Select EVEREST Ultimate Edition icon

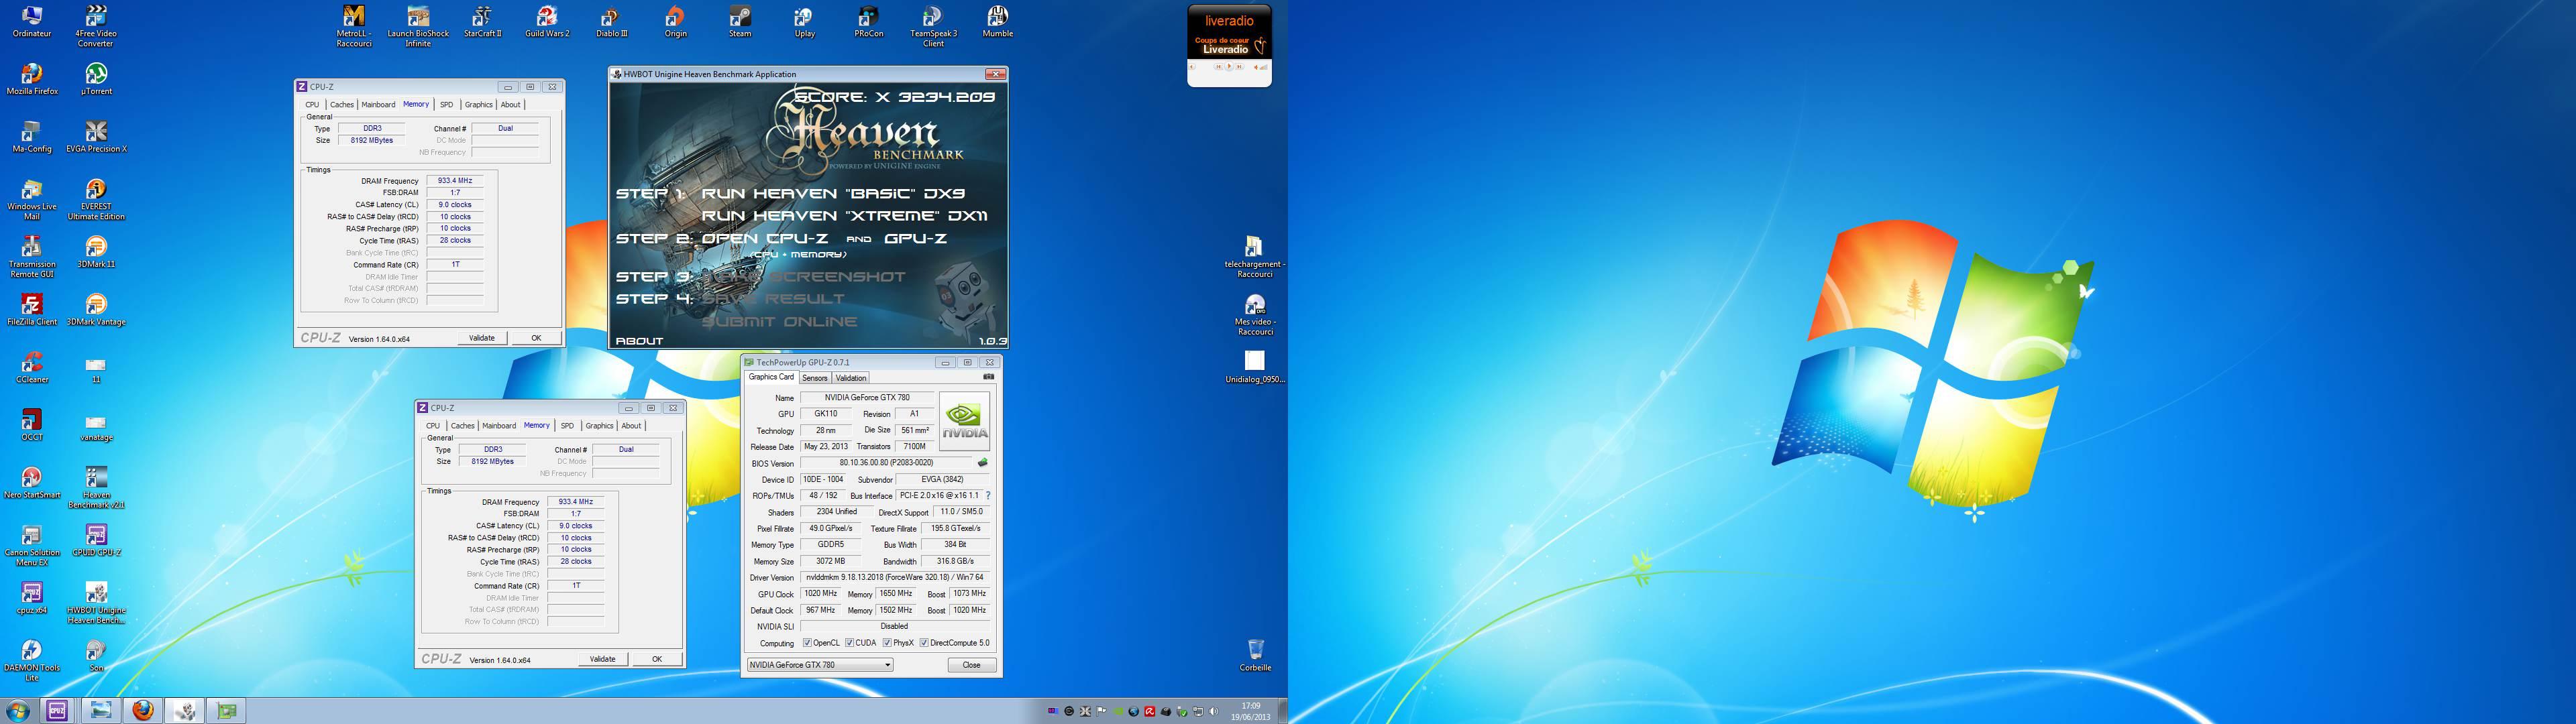[x=96, y=200]
